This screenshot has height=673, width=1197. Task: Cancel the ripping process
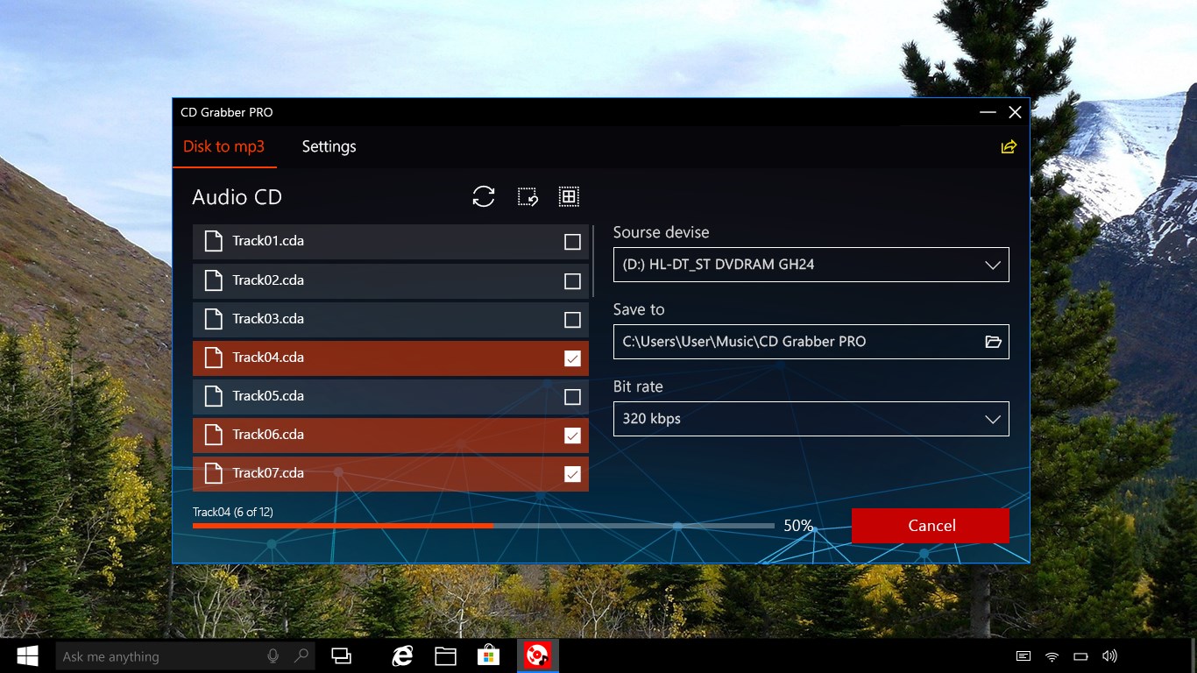click(x=931, y=526)
